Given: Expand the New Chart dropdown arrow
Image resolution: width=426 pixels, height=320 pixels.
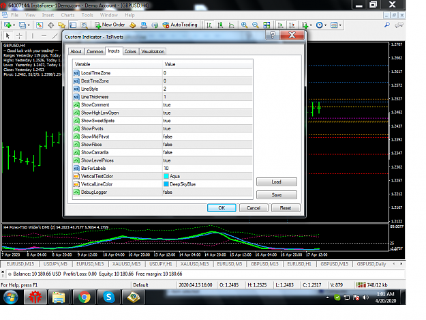Looking at the screenshot, I should point(14,25).
